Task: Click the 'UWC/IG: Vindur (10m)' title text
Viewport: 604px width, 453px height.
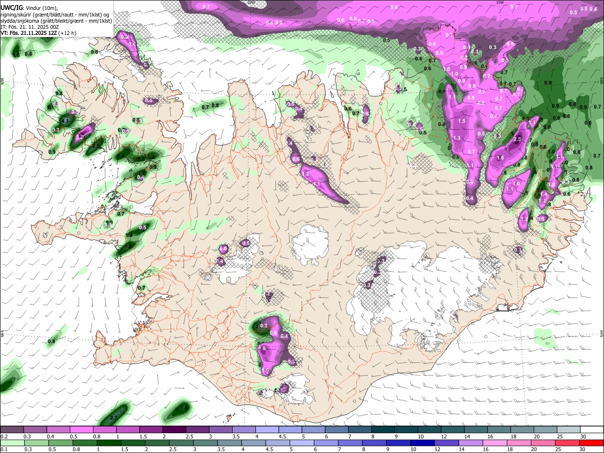Action: tap(29, 8)
